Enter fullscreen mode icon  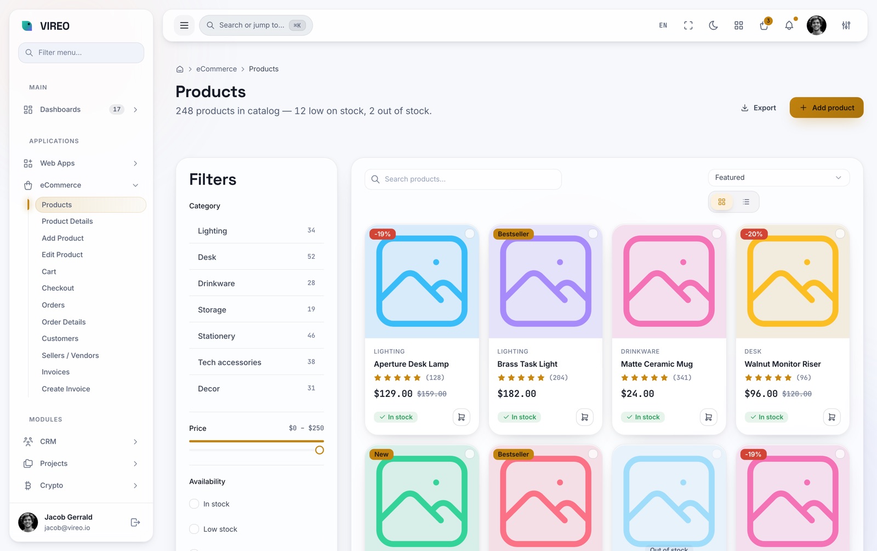coord(688,25)
